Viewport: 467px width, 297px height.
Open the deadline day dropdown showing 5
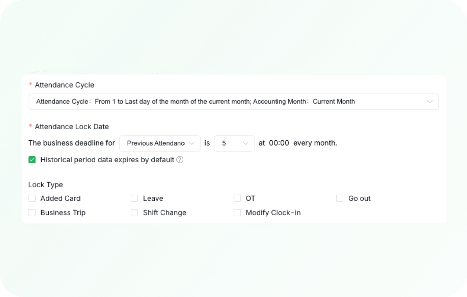pos(234,143)
